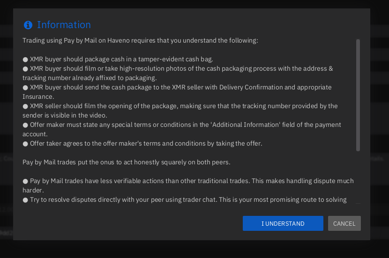Click the bullet before 'Offer taker agrees'
Image resolution: width=389 pixels, height=258 pixels.
[25, 144]
